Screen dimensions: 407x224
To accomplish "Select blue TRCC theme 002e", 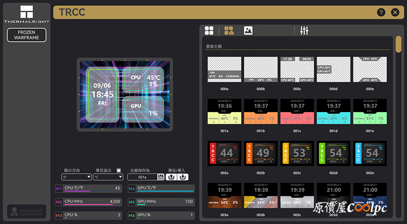I will click(x=370, y=153).
